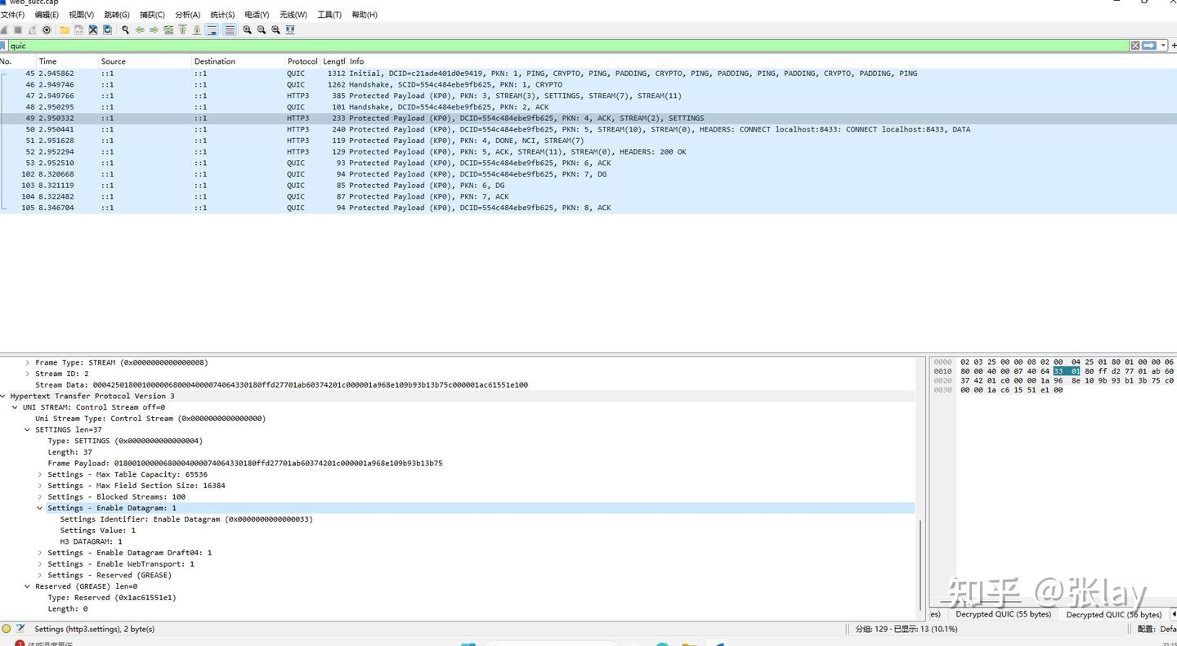Sort packets by the Destination column

coord(237,61)
